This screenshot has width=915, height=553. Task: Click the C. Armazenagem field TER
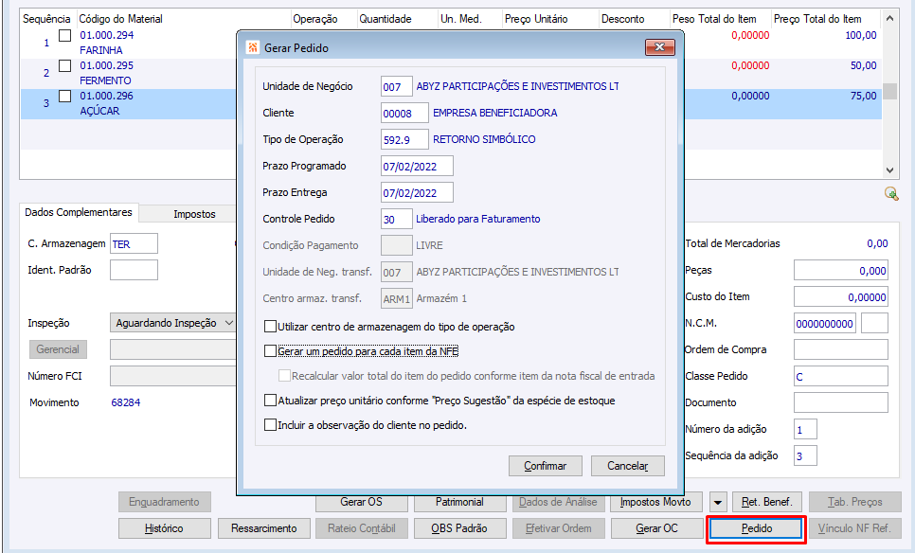(134, 244)
